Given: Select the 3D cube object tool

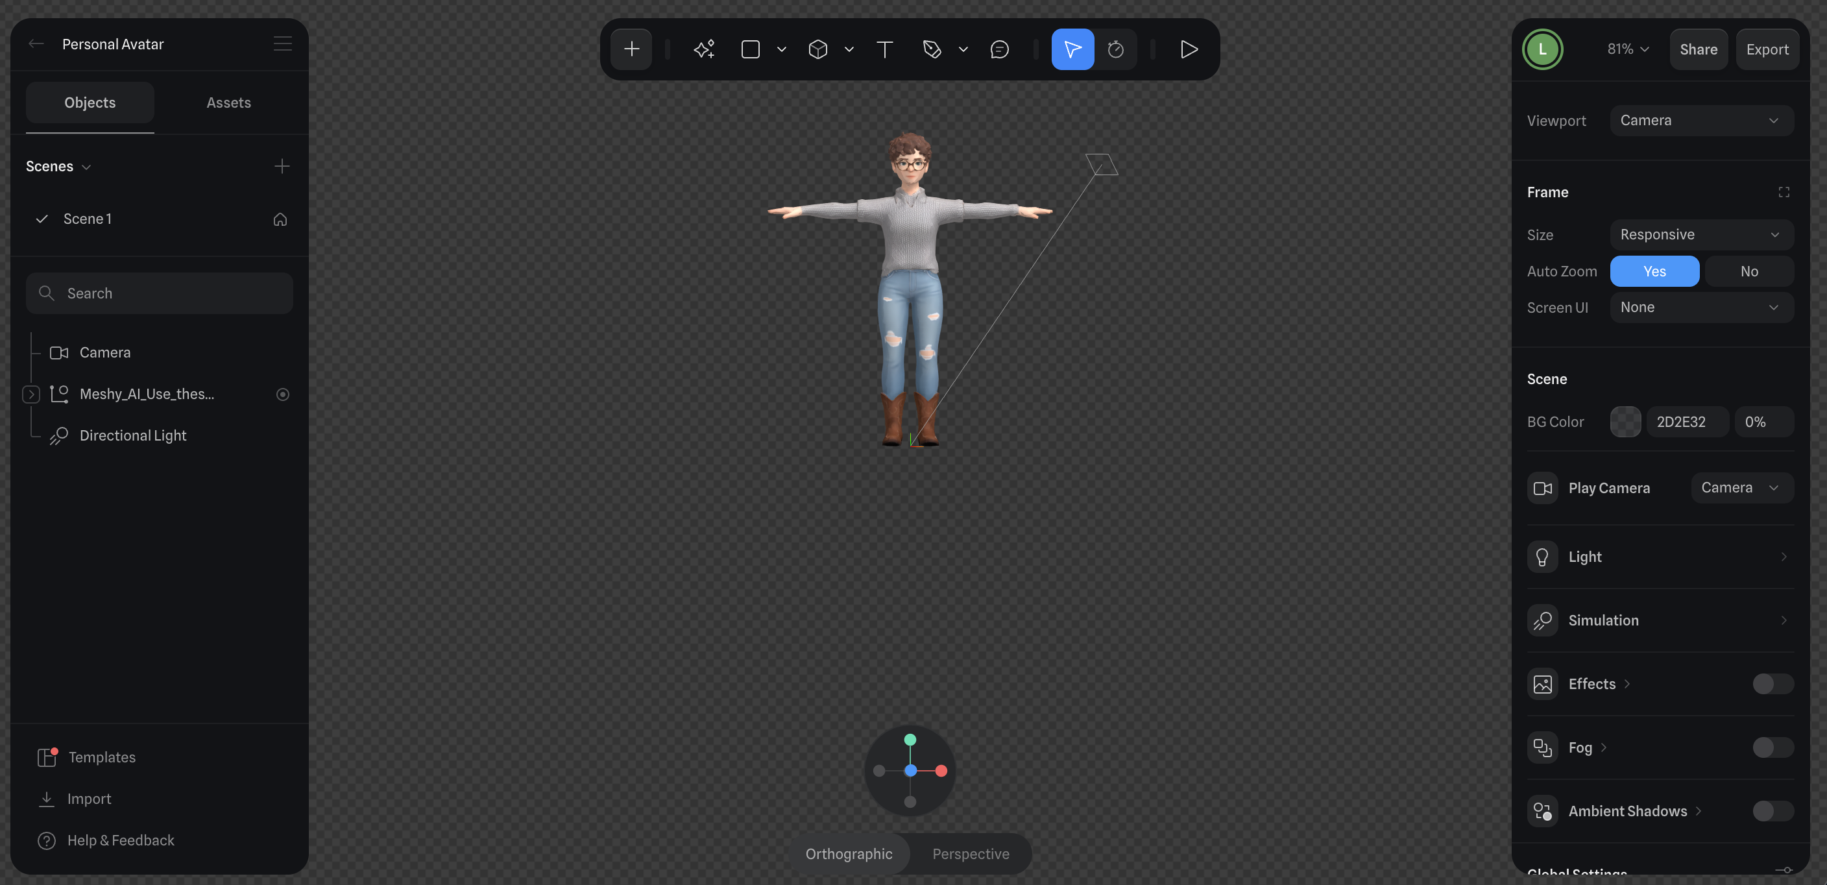Looking at the screenshot, I should tap(817, 49).
